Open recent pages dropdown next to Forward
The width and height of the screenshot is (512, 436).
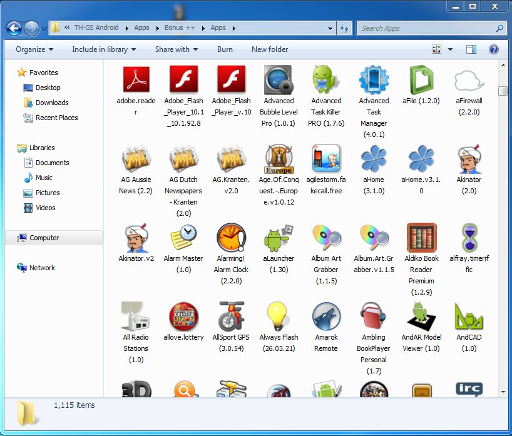(44, 28)
